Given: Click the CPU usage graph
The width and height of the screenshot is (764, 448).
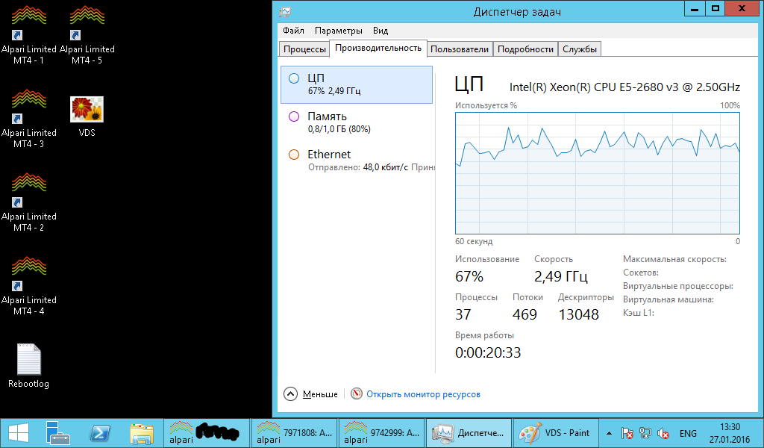Looking at the screenshot, I should [598, 173].
